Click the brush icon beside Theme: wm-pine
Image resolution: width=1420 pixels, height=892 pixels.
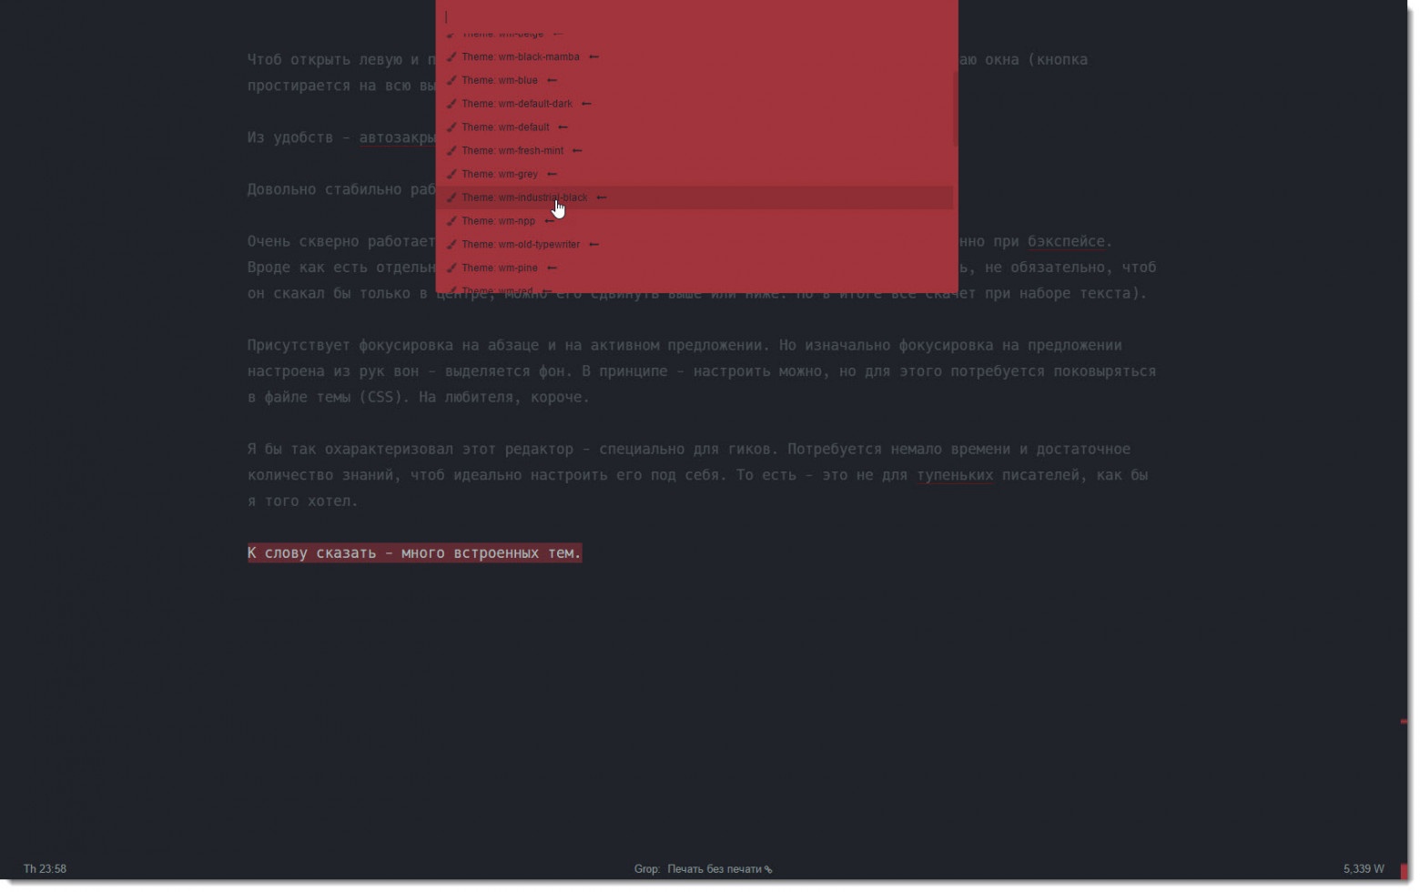[x=451, y=268]
